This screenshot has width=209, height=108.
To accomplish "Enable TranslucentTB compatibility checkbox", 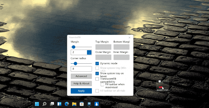I will point(97,79).
